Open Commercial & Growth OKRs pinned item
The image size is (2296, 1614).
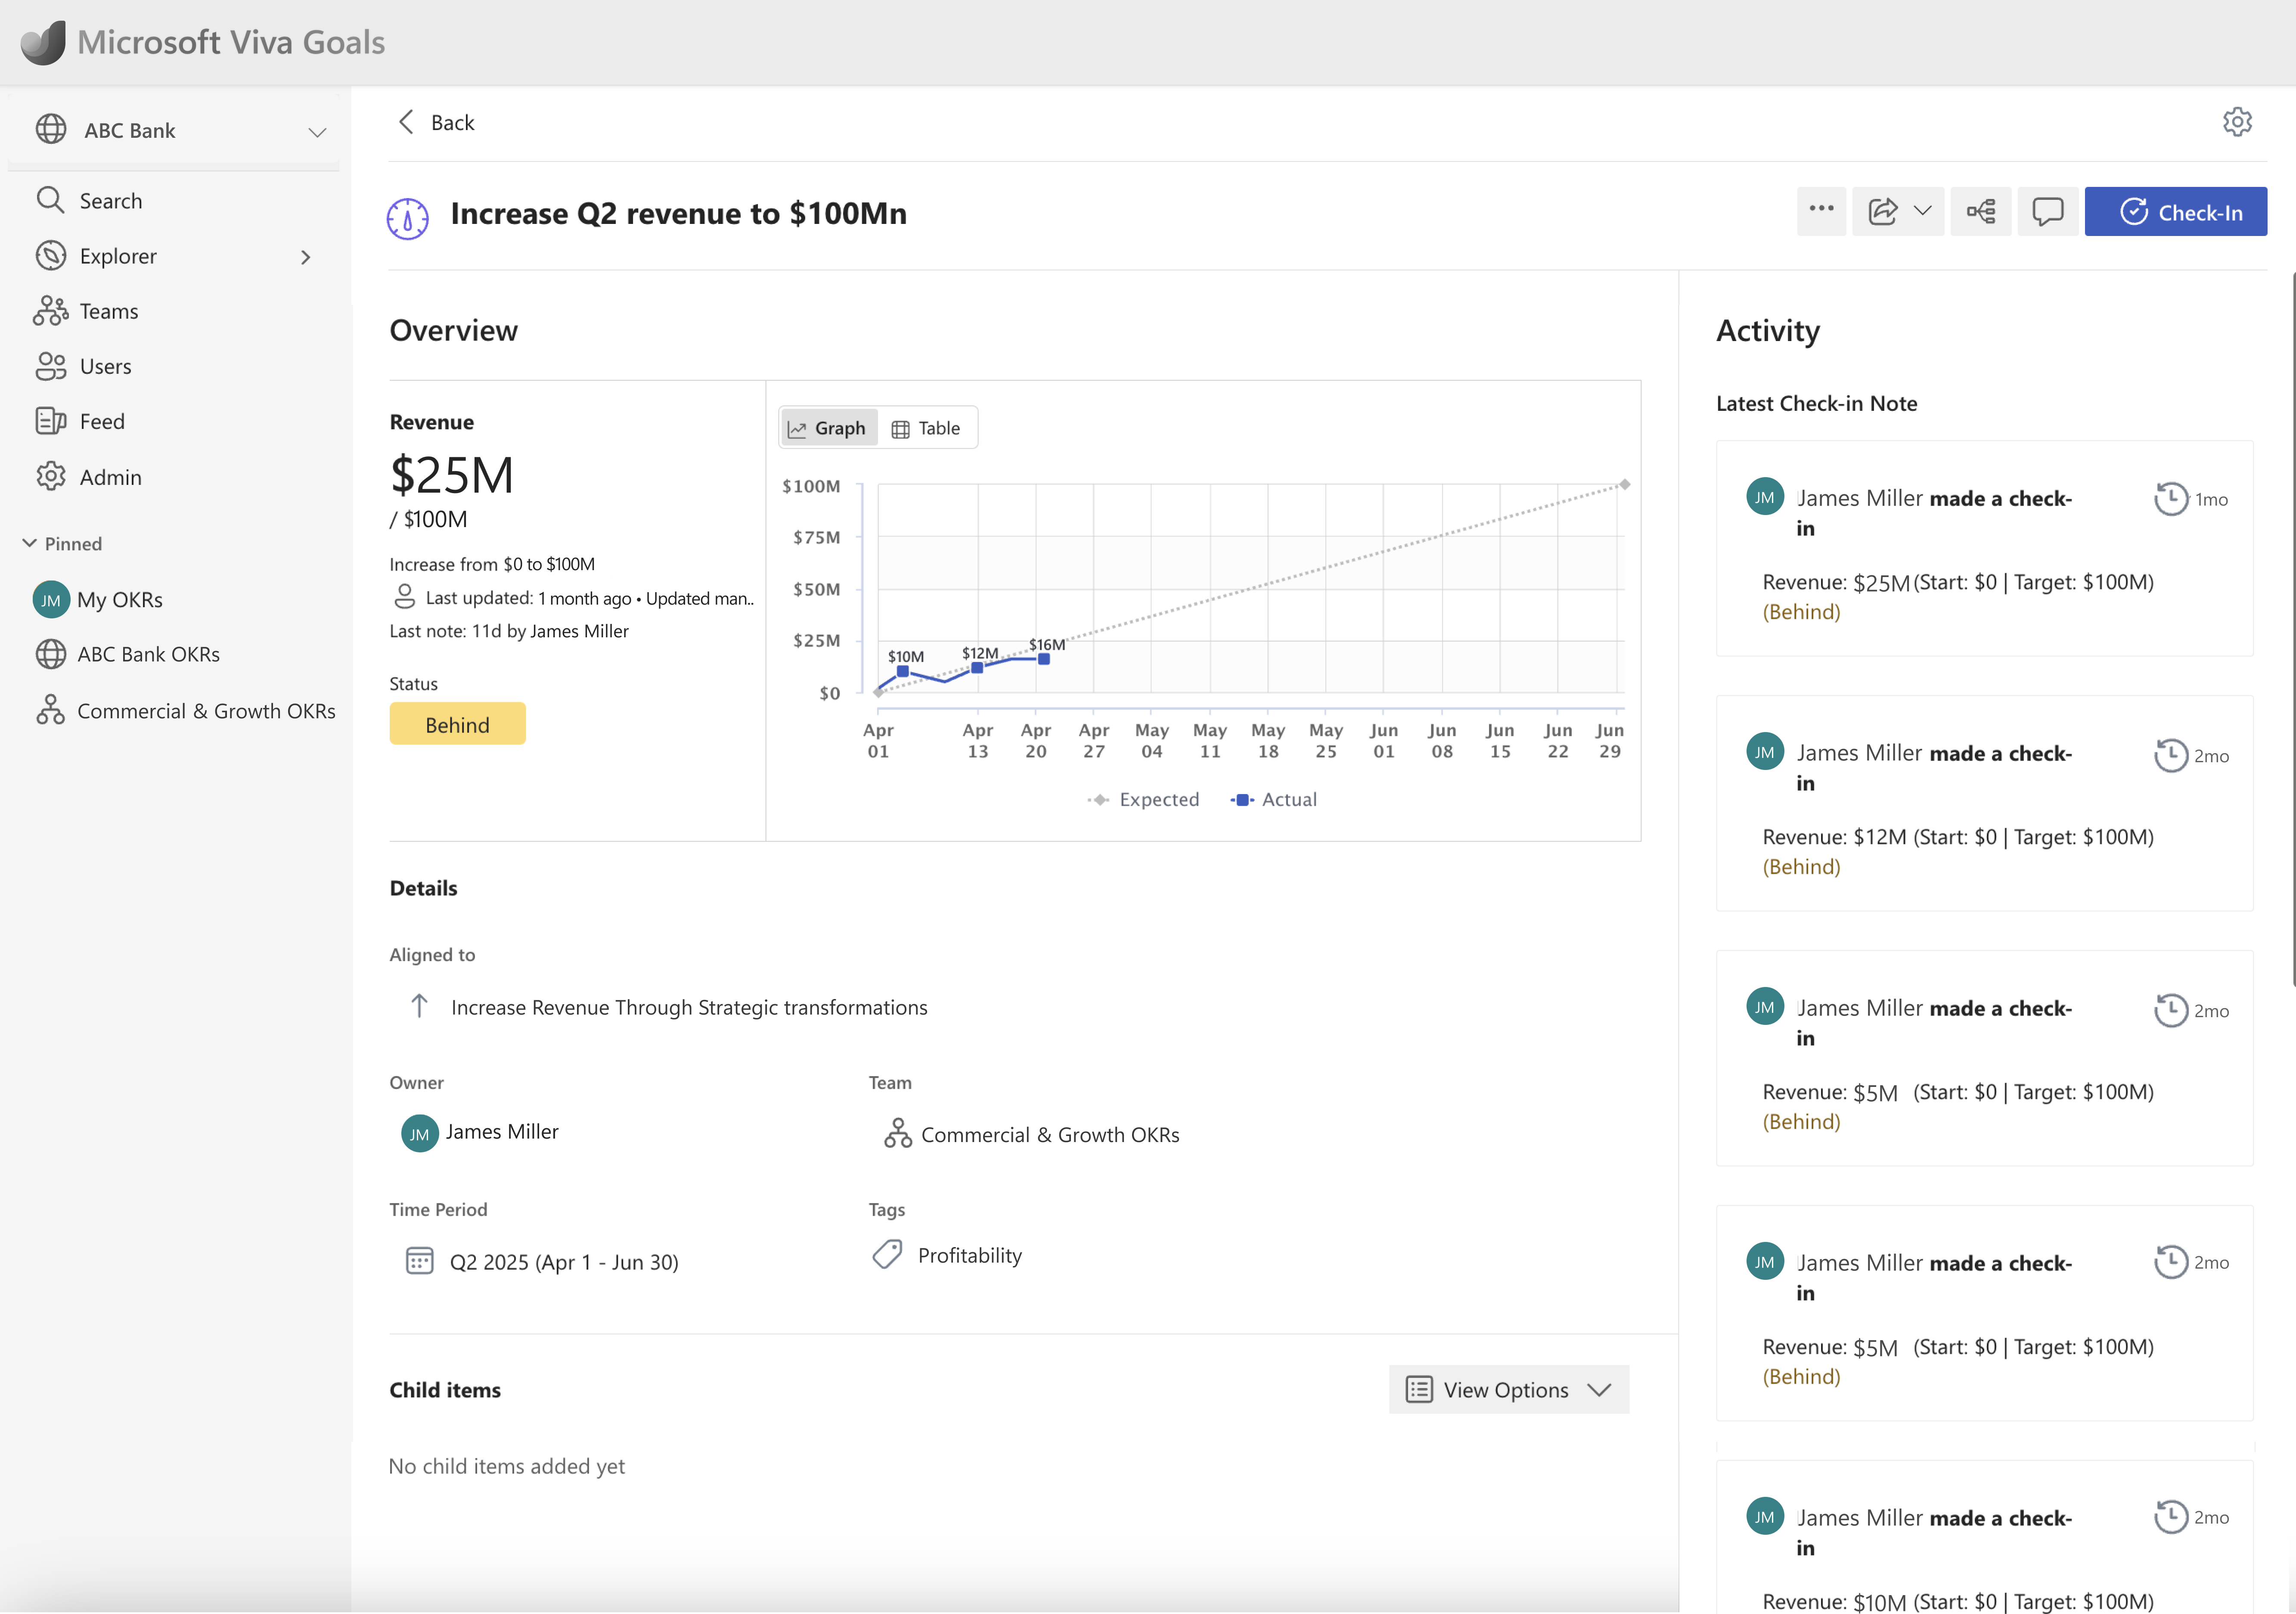[x=186, y=711]
